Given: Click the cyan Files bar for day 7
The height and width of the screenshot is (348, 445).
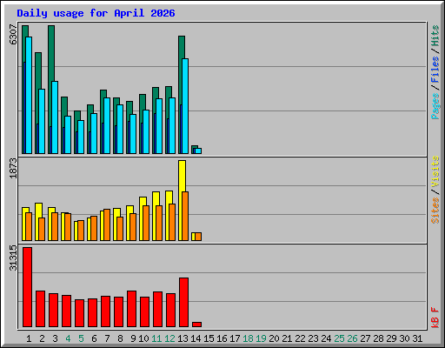Looking at the screenshot, I should (x=107, y=125).
